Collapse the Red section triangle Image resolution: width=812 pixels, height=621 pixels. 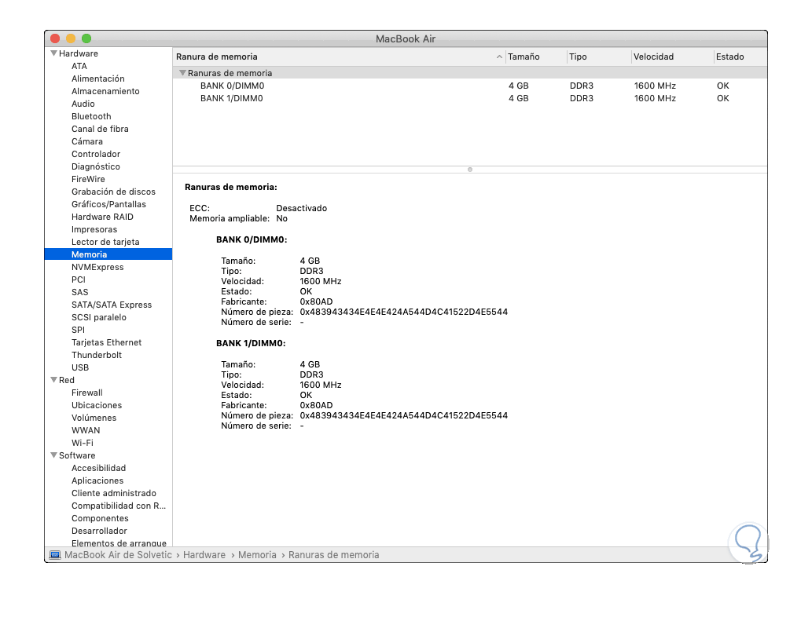(54, 380)
